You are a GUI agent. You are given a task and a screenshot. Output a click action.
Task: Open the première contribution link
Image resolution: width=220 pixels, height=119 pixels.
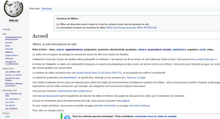(x=105, y=106)
